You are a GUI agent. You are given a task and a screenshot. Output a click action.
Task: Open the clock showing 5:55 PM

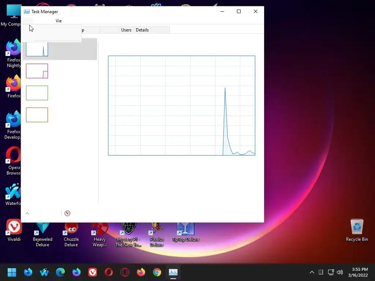click(358, 272)
